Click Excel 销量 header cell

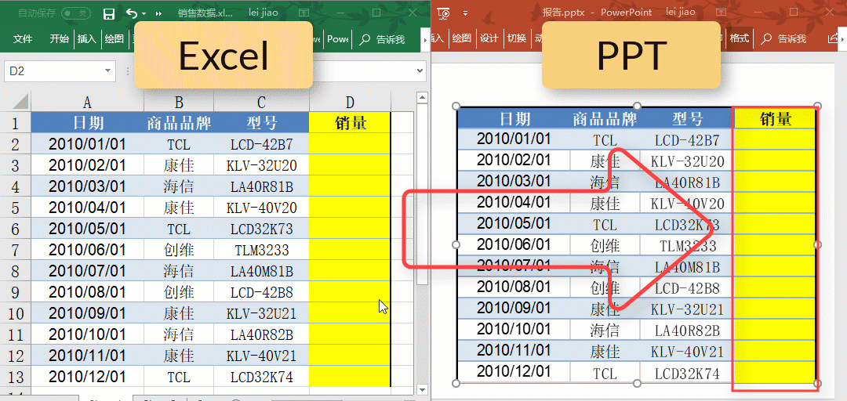pos(350,122)
